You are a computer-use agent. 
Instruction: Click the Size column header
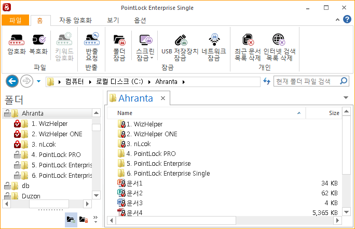(x=324, y=113)
